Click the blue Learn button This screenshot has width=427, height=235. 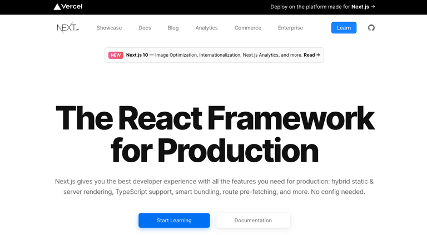coord(344,28)
